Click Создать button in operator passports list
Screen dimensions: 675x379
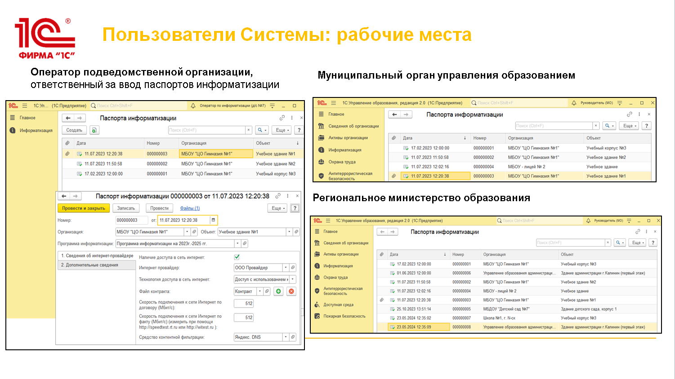coord(74,130)
